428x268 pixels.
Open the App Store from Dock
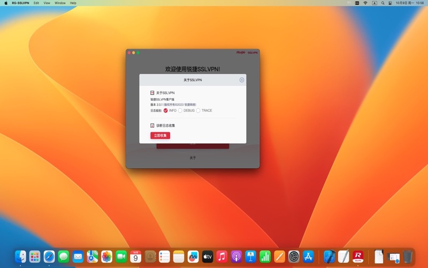point(308,257)
